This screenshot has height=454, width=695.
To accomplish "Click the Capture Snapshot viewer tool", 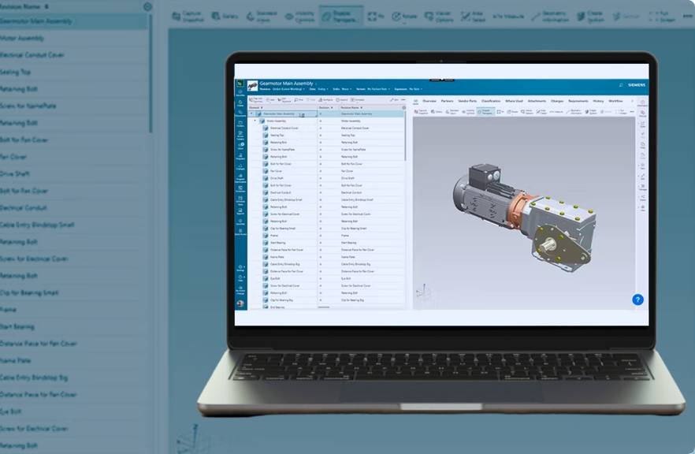I will pos(421,112).
